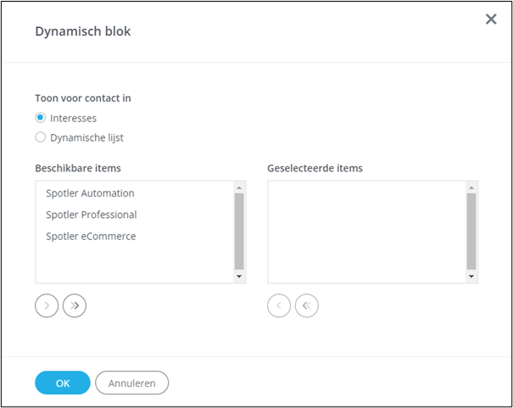Click the Beschikbare items scrollbar thumb
This screenshot has height=408, width=513.
click(x=239, y=231)
